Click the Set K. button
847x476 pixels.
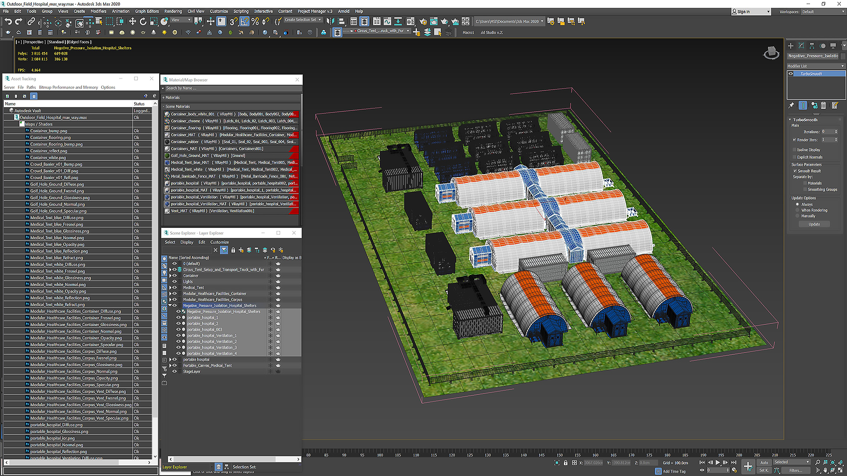tap(764, 470)
